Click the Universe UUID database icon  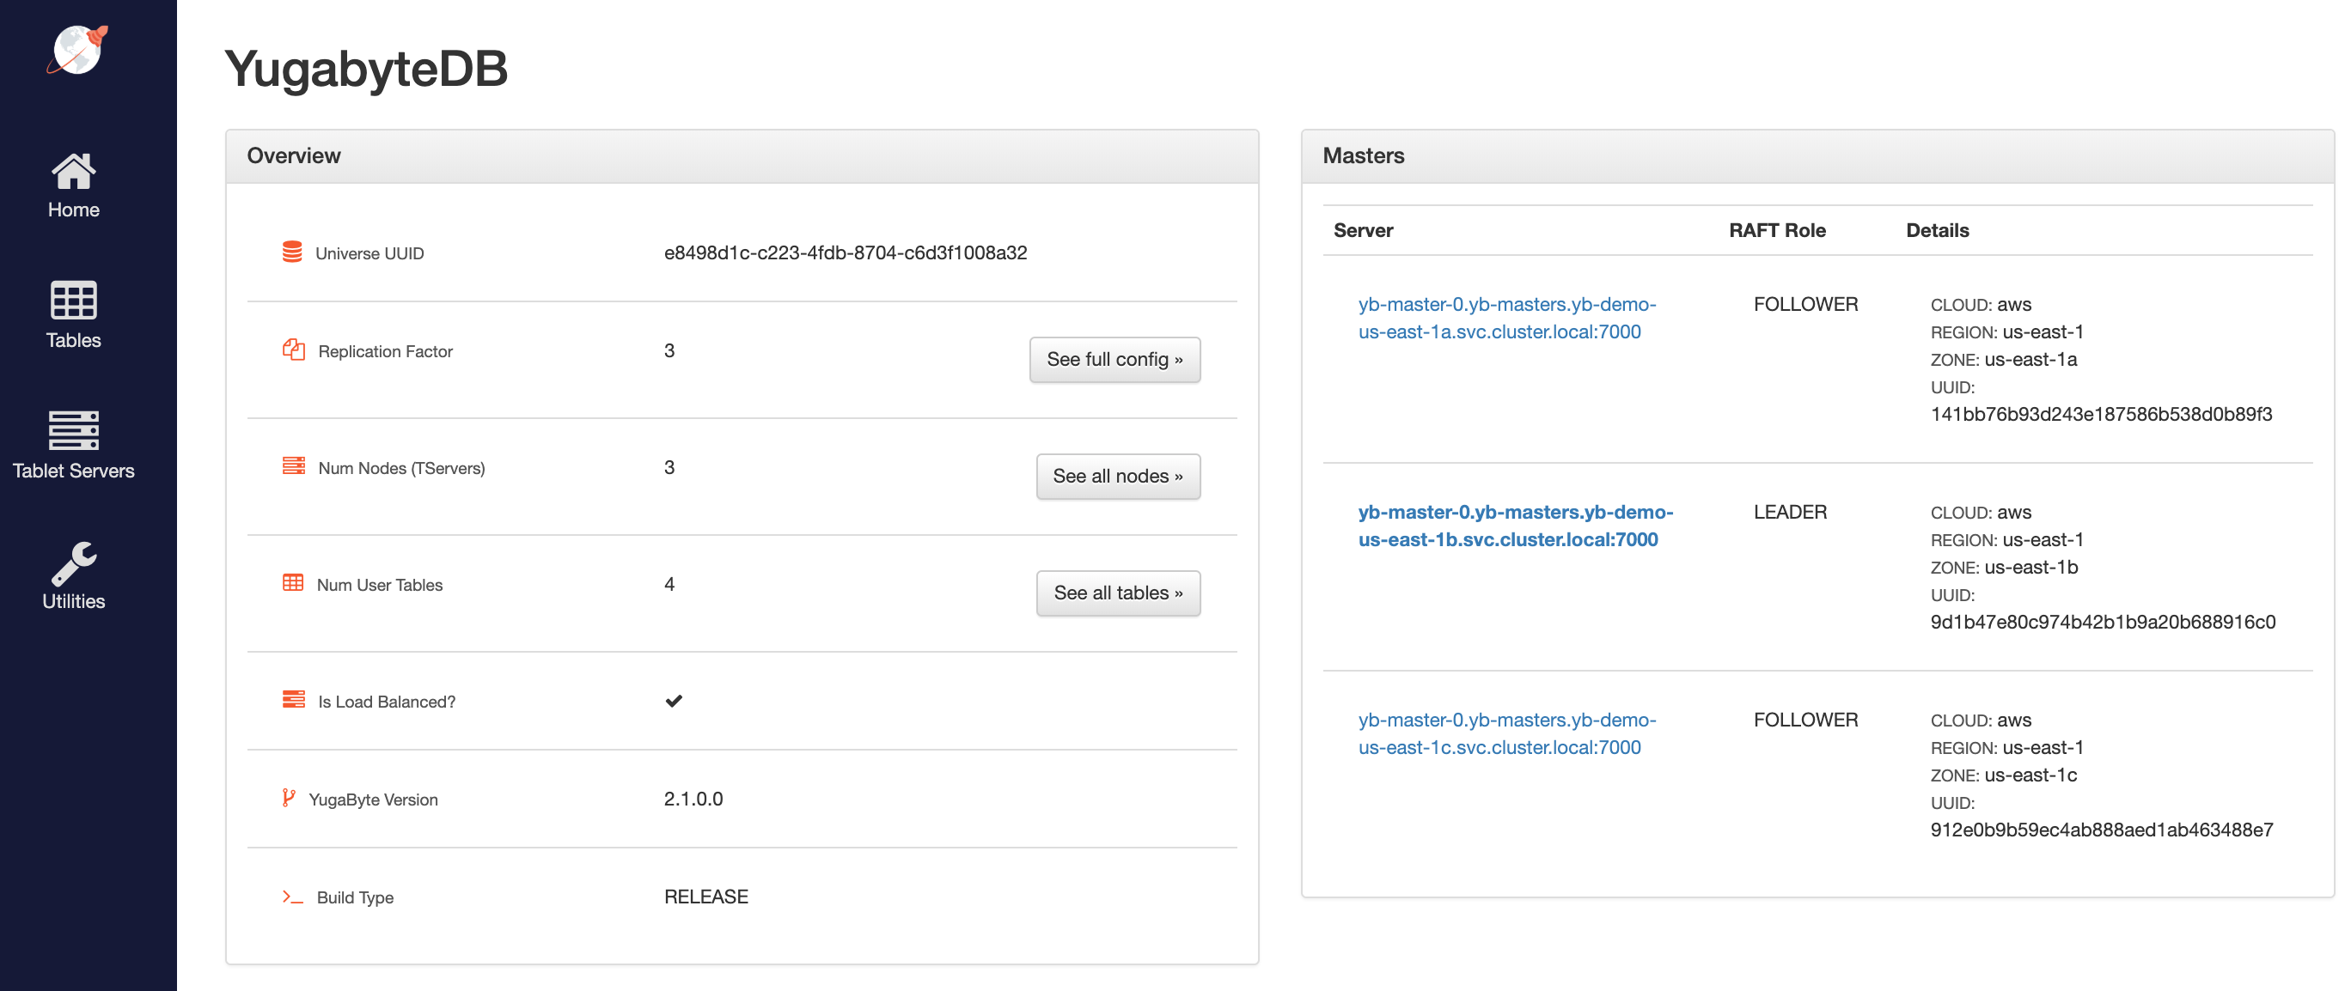click(x=292, y=252)
